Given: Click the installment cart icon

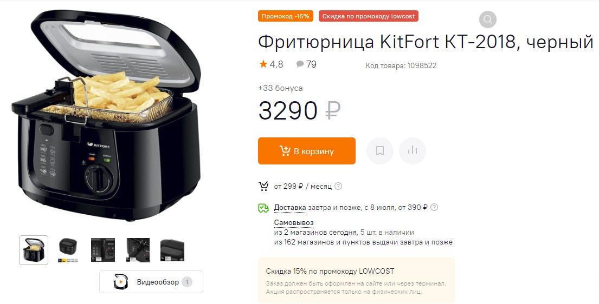Looking at the screenshot, I should [263, 186].
